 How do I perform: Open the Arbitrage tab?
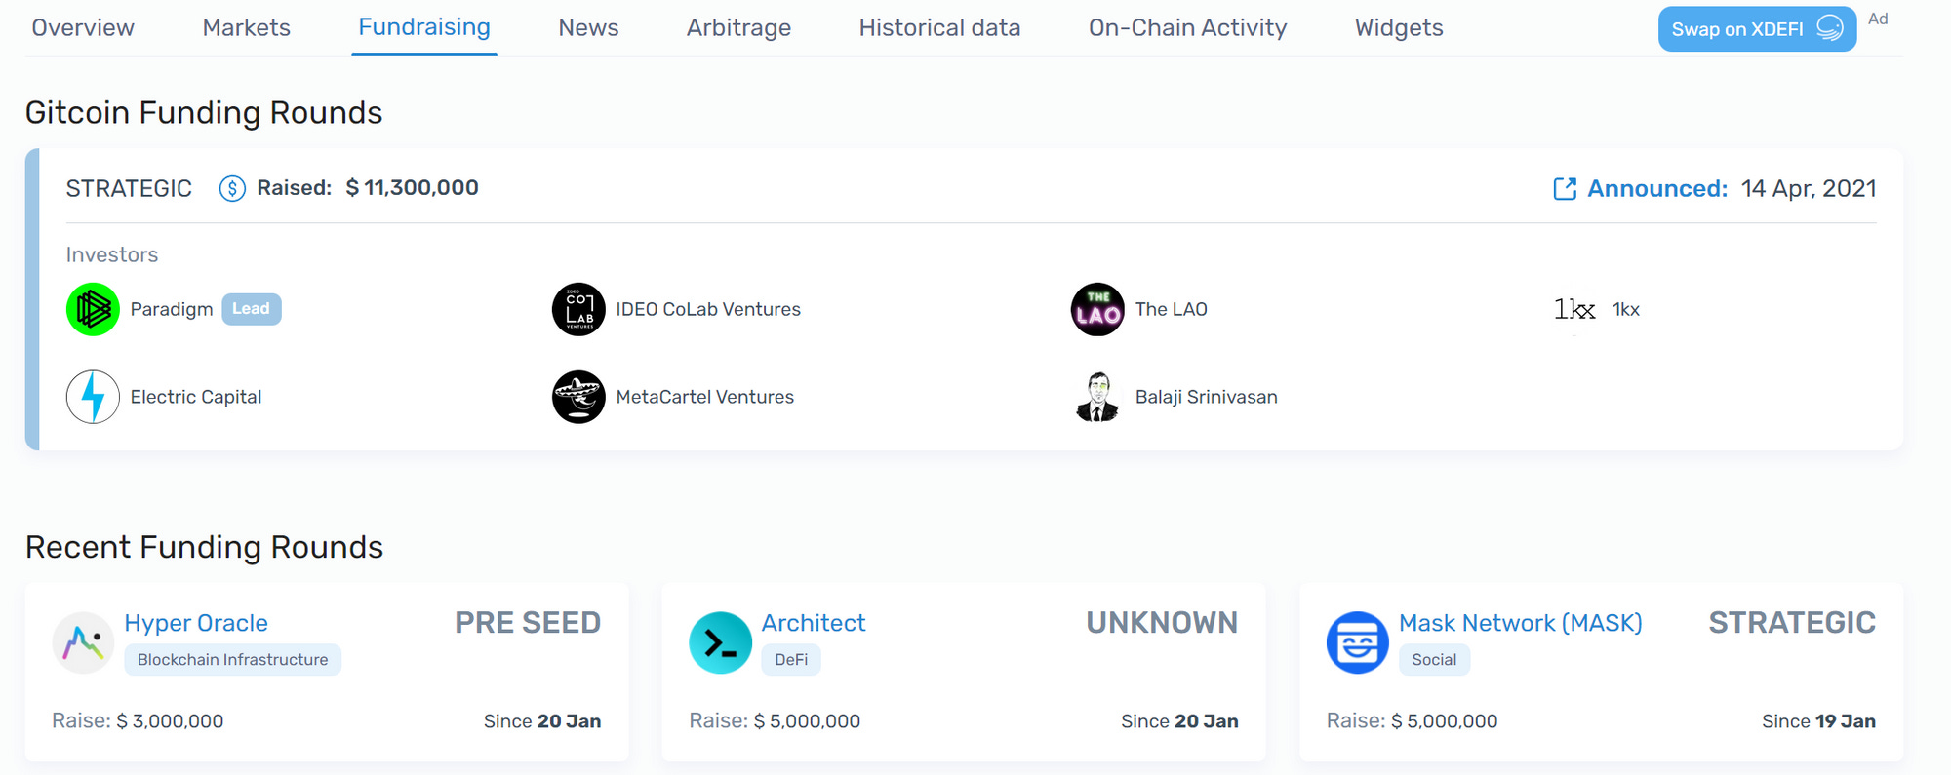tap(738, 27)
